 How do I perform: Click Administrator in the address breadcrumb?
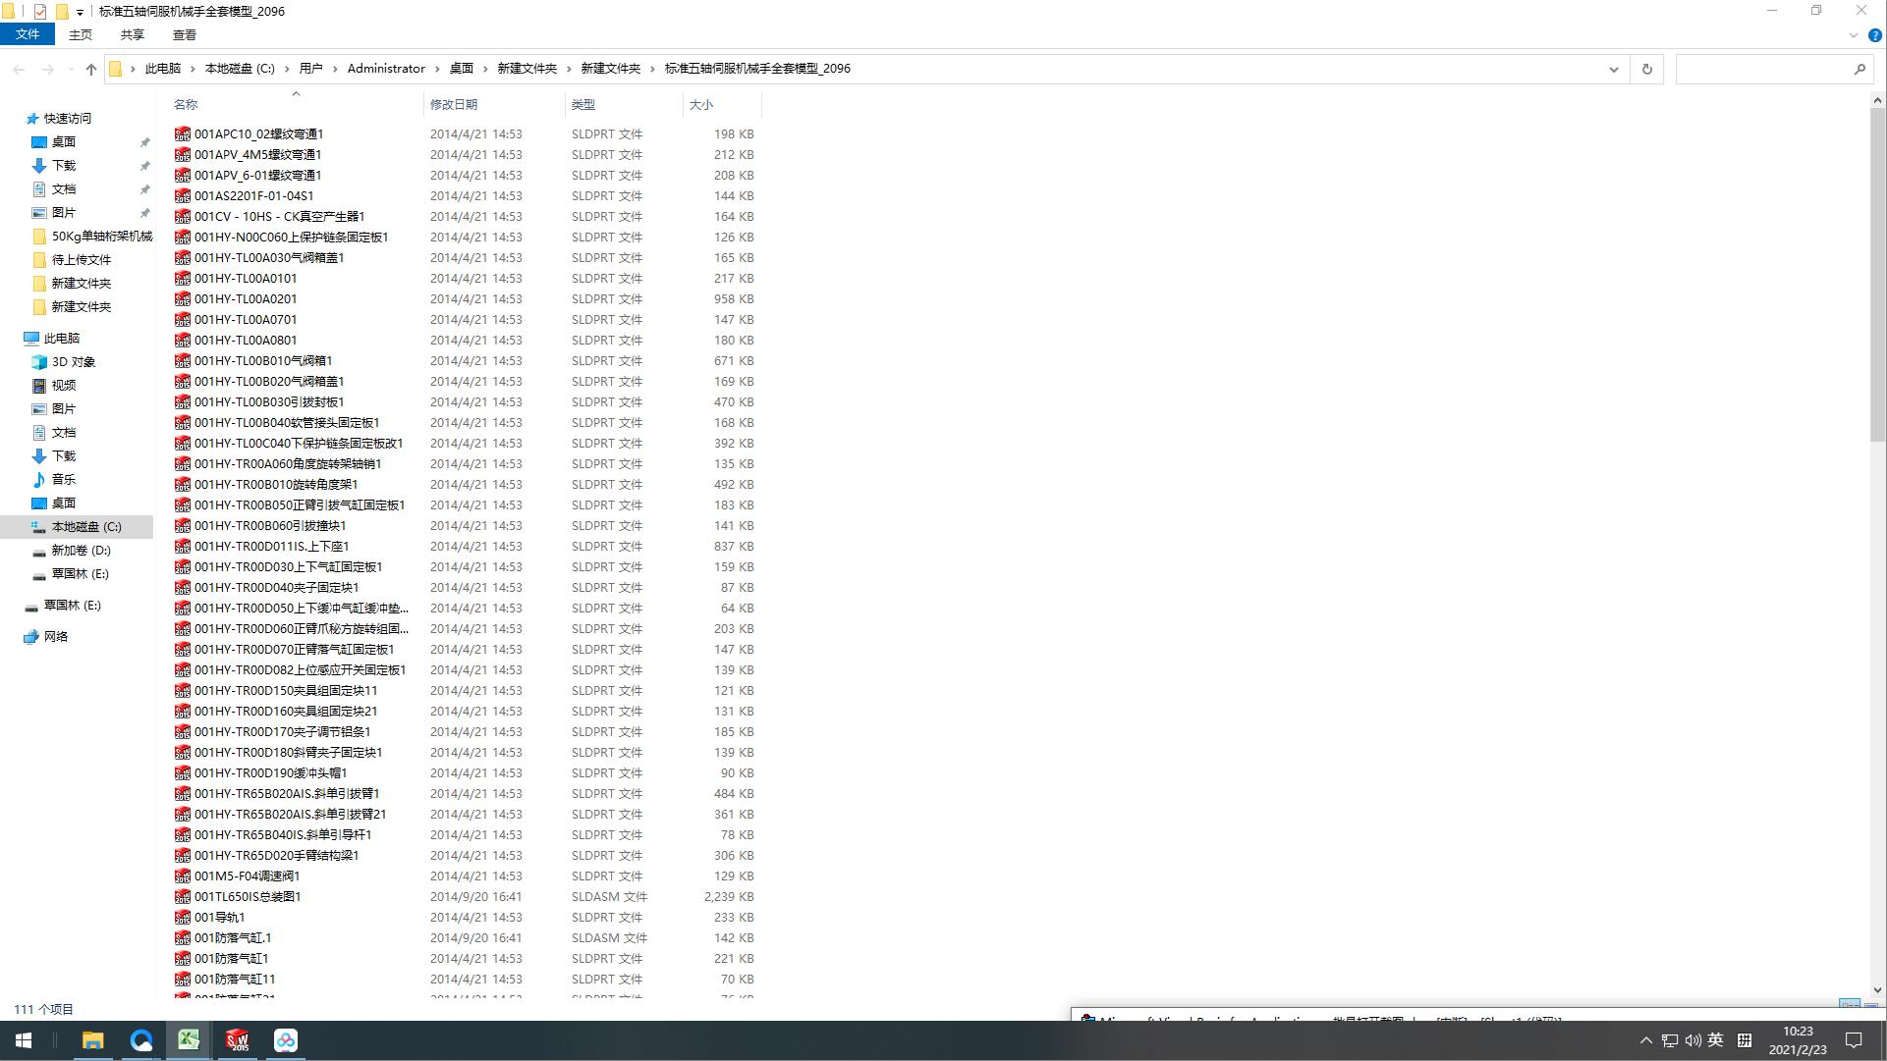pos(386,69)
